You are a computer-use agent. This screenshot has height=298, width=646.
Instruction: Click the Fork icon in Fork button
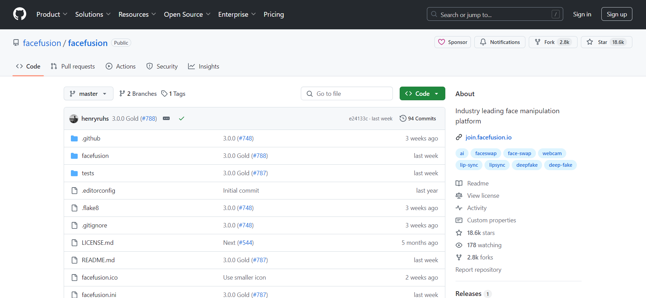(x=538, y=42)
